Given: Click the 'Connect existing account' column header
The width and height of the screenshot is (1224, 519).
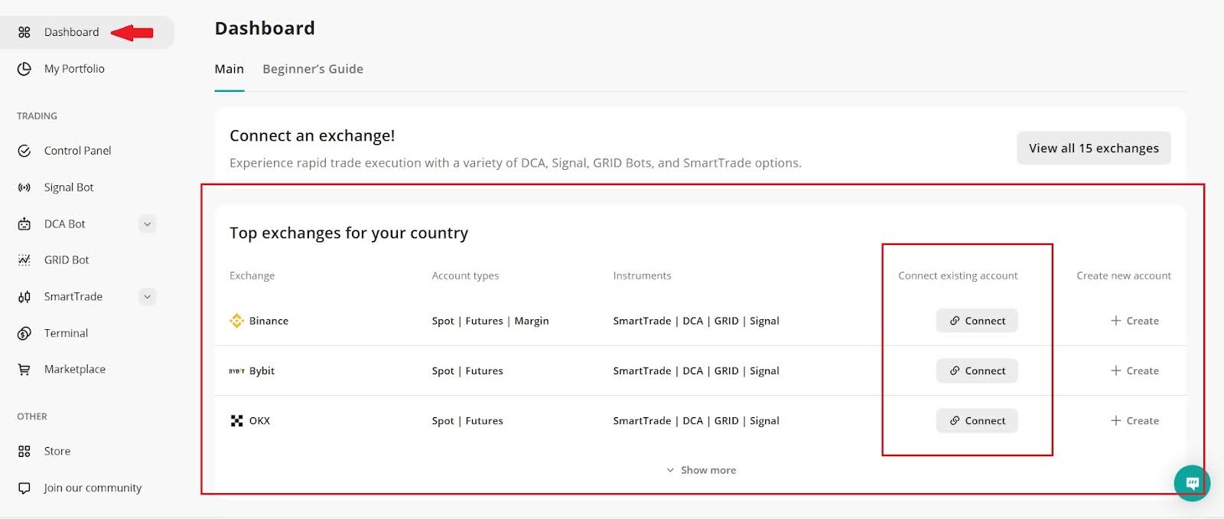Looking at the screenshot, I should pyautogui.click(x=958, y=276).
